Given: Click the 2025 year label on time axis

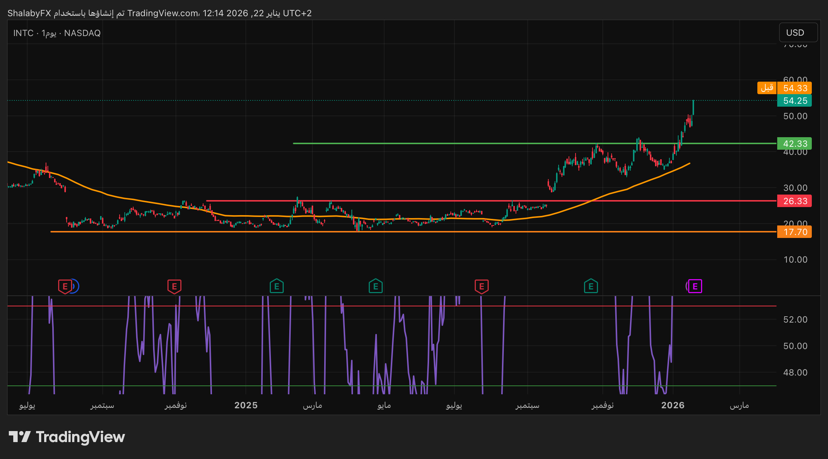Looking at the screenshot, I should tap(246, 405).
